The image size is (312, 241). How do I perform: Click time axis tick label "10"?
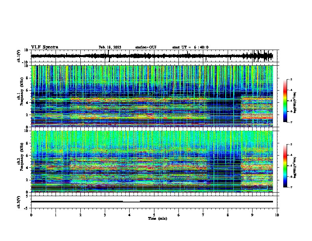(277, 215)
